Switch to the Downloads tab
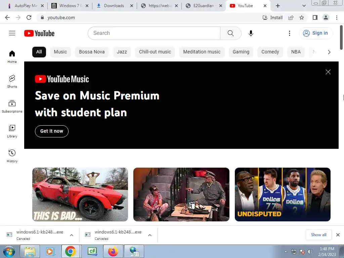The image size is (344, 258). point(114,6)
